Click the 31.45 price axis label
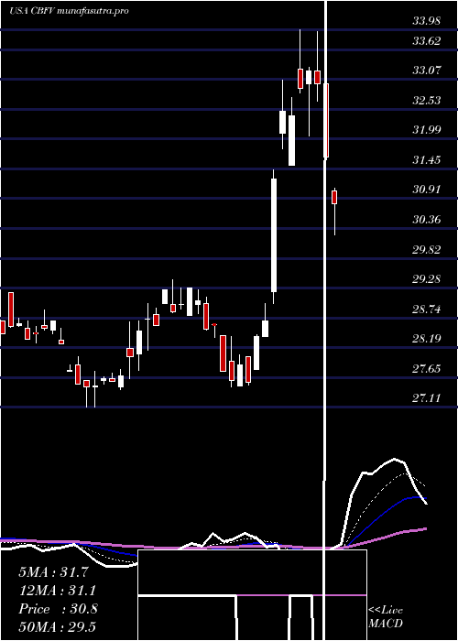 427,160
